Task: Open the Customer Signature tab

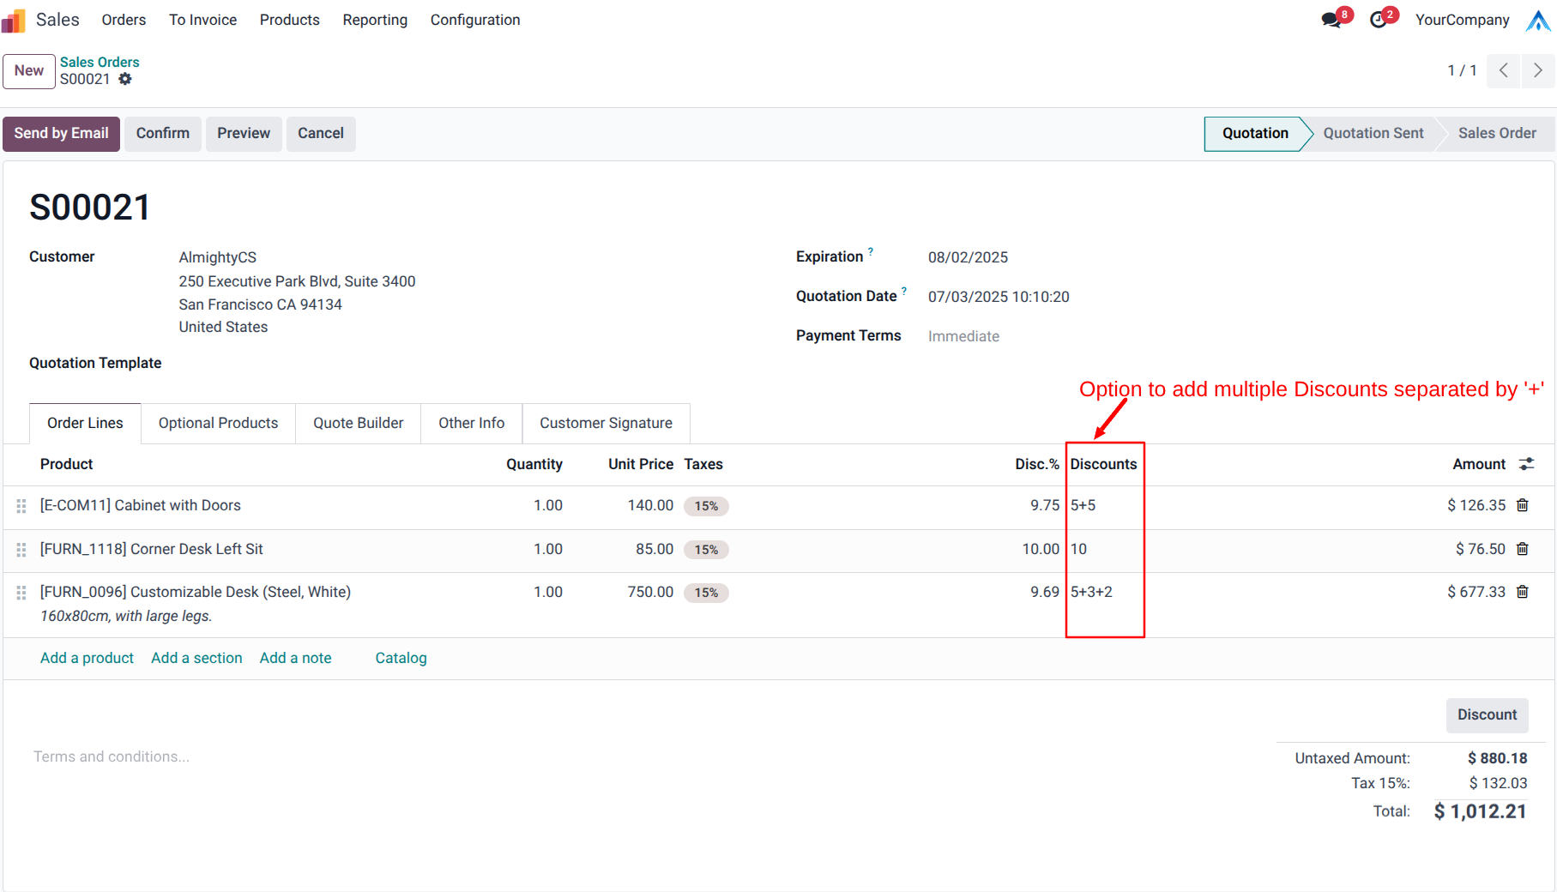Action: pos(606,423)
